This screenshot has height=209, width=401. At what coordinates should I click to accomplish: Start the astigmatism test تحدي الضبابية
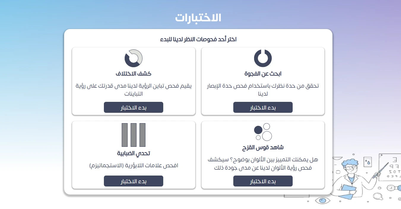[134, 181]
